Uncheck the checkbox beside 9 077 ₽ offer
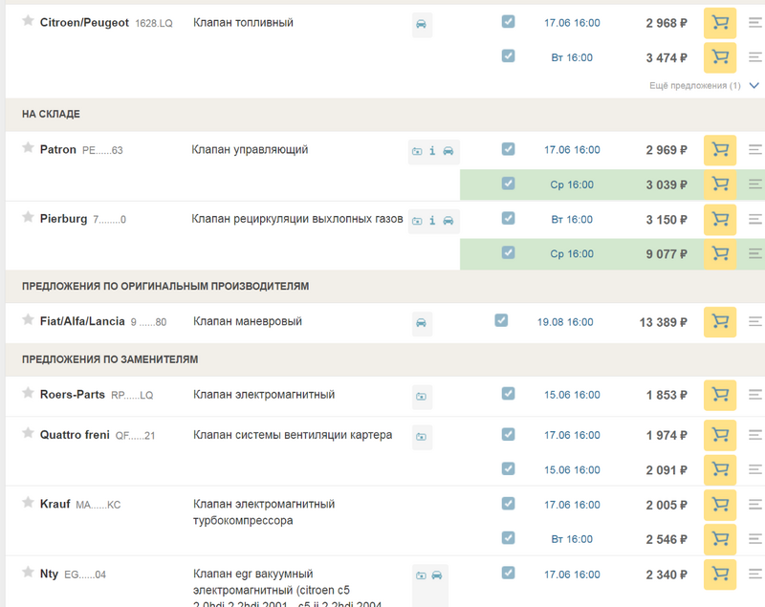Screen dimensions: 765x607 coord(508,253)
